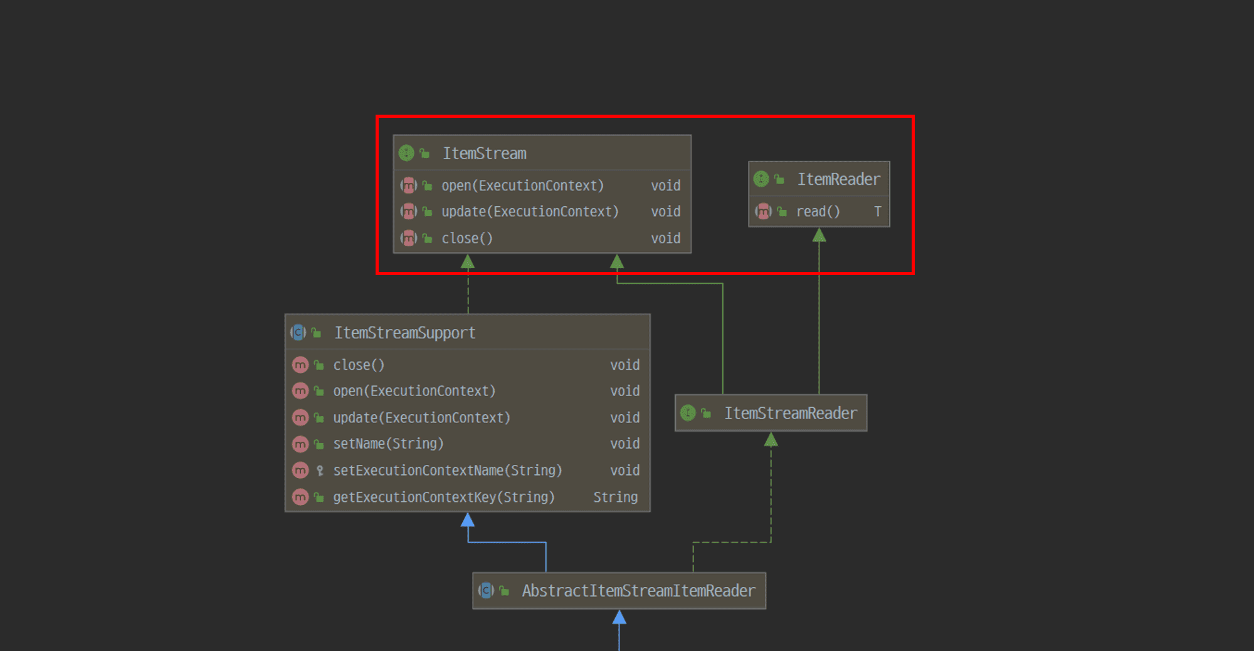Select the getExecutionContextKey(String) method row
Viewport: 1254px width, 651px height.
coord(443,497)
